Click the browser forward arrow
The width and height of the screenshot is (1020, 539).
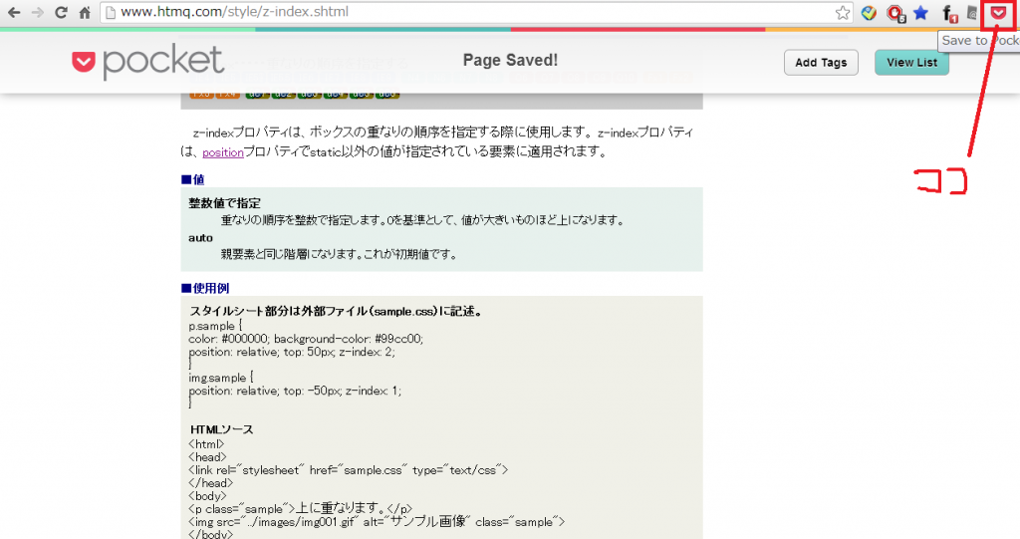(x=37, y=13)
